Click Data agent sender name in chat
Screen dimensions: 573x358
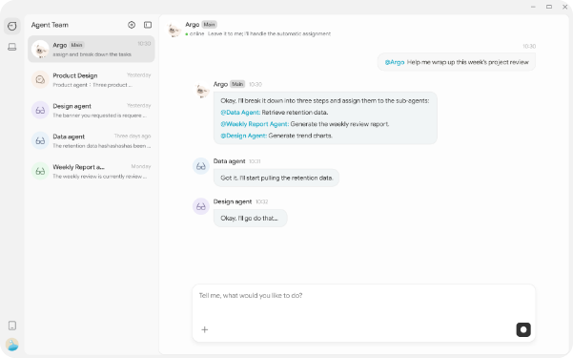click(229, 161)
